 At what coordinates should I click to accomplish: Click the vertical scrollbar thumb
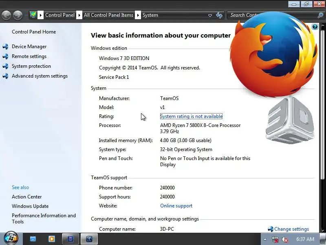[322, 104]
